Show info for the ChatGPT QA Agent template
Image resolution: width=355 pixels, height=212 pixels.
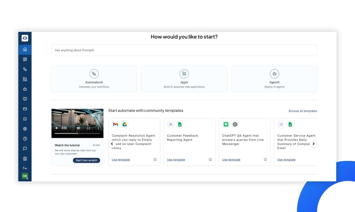(265, 160)
